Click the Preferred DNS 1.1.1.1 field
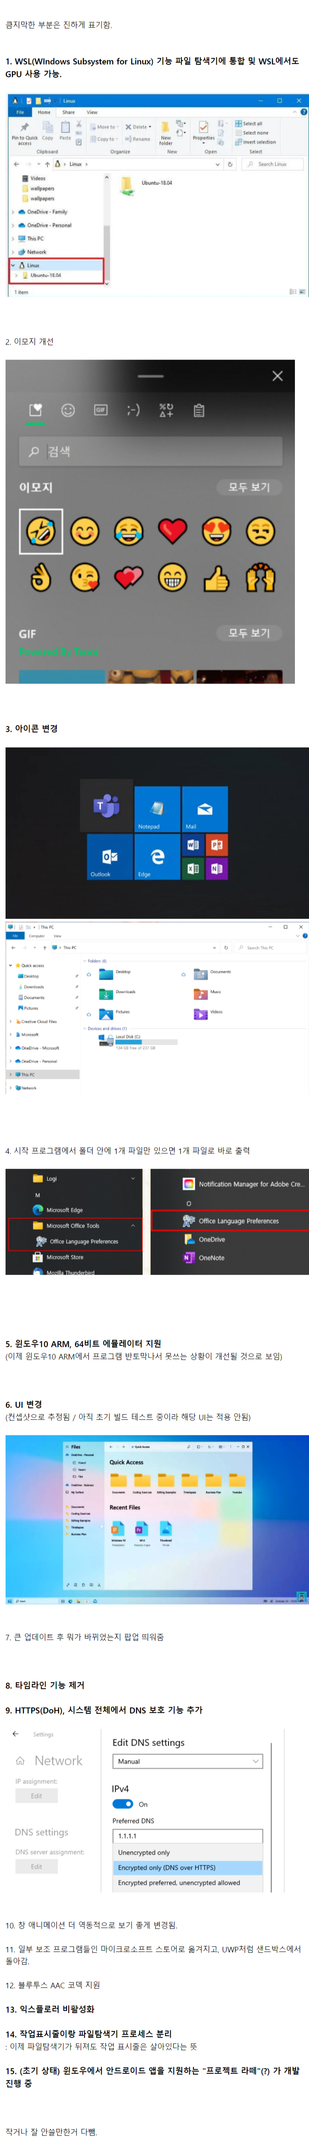Image resolution: width=309 pixels, height=2147 pixels. pyautogui.click(x=187, y=1835)
